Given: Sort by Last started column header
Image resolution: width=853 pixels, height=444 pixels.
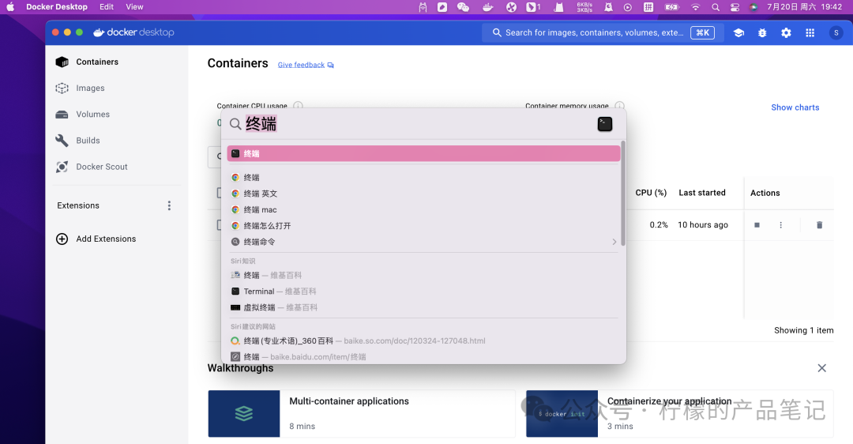Looking at the screenshot, I should (x=702, y=193).
